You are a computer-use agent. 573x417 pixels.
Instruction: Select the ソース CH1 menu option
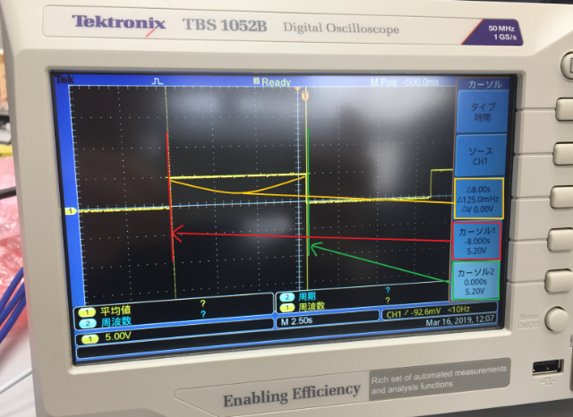(x=480, y=156)
